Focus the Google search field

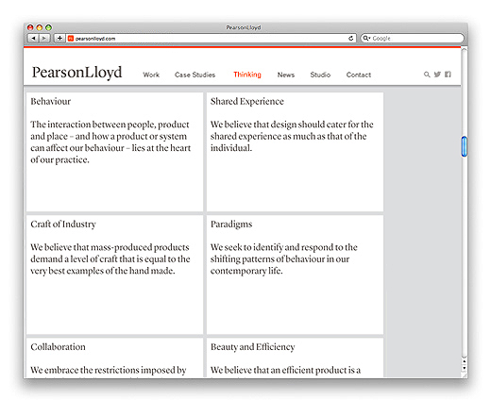coord(413,38)
